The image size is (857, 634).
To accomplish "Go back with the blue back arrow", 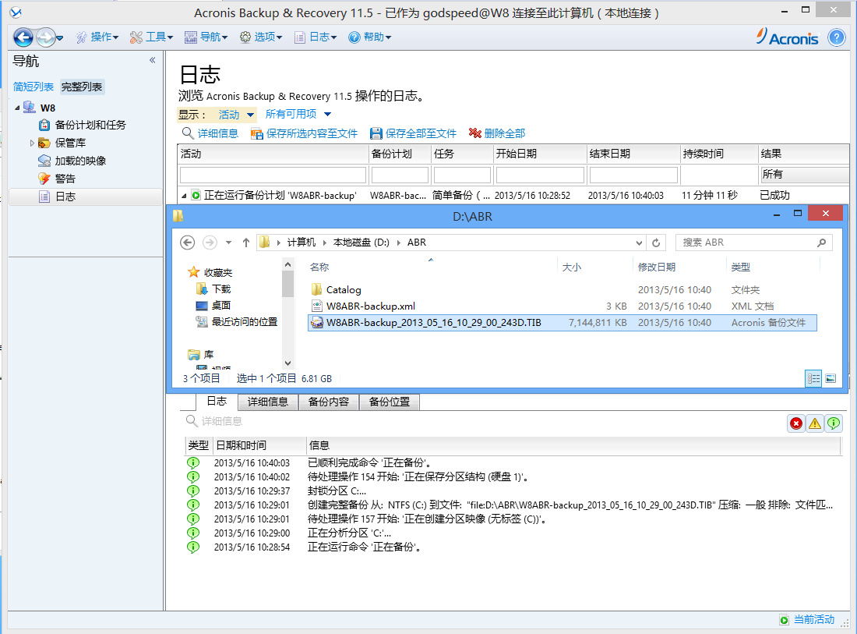I will click(23, 37).
